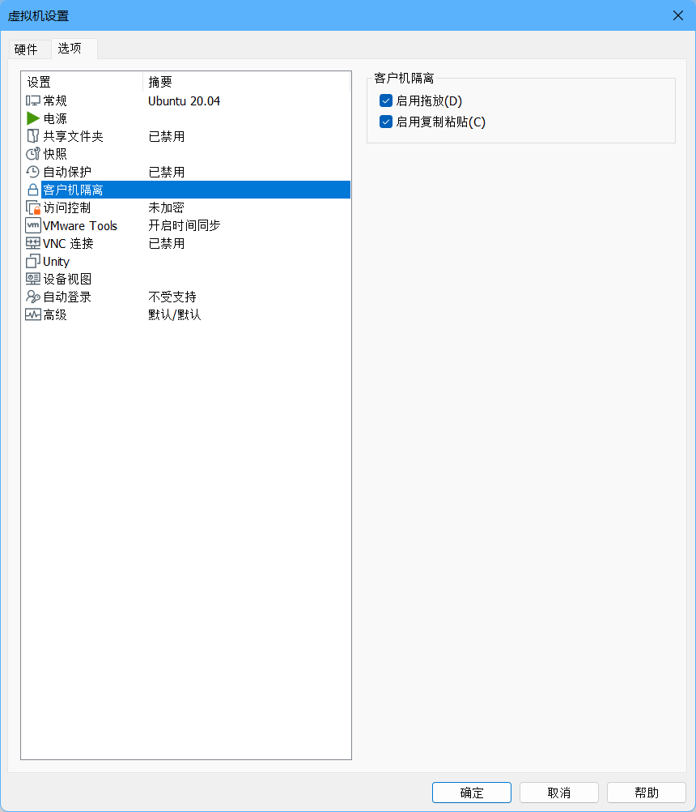Select the 选项 tab

(x=70, y=49)
